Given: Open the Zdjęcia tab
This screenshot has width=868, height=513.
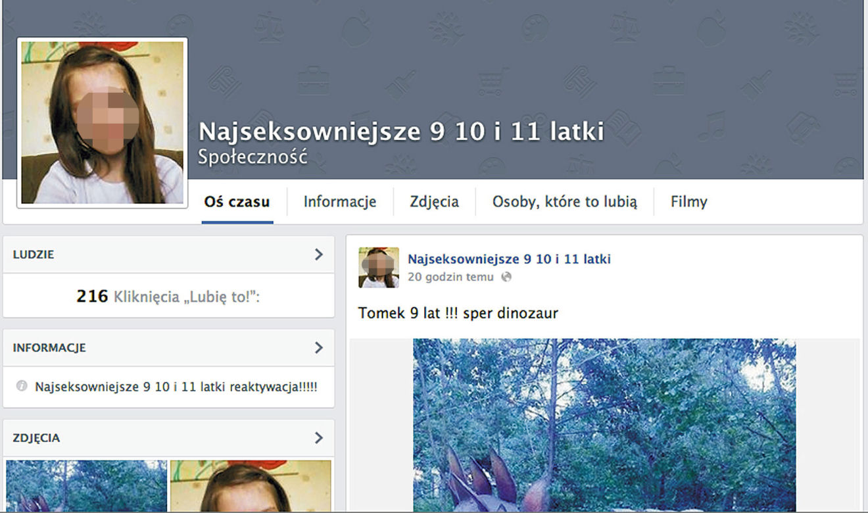Looking at the screenshot, I should [434, 202].
